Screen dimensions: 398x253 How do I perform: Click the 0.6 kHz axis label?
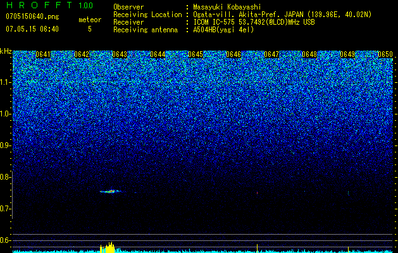5,240
